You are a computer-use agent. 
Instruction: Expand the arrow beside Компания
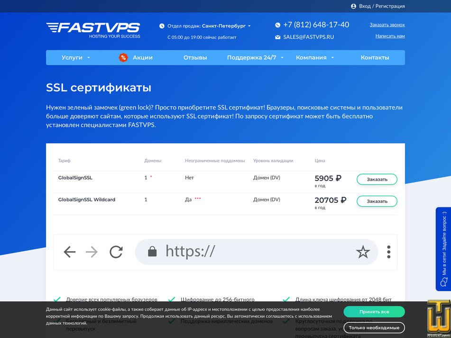tap(332, 57)
